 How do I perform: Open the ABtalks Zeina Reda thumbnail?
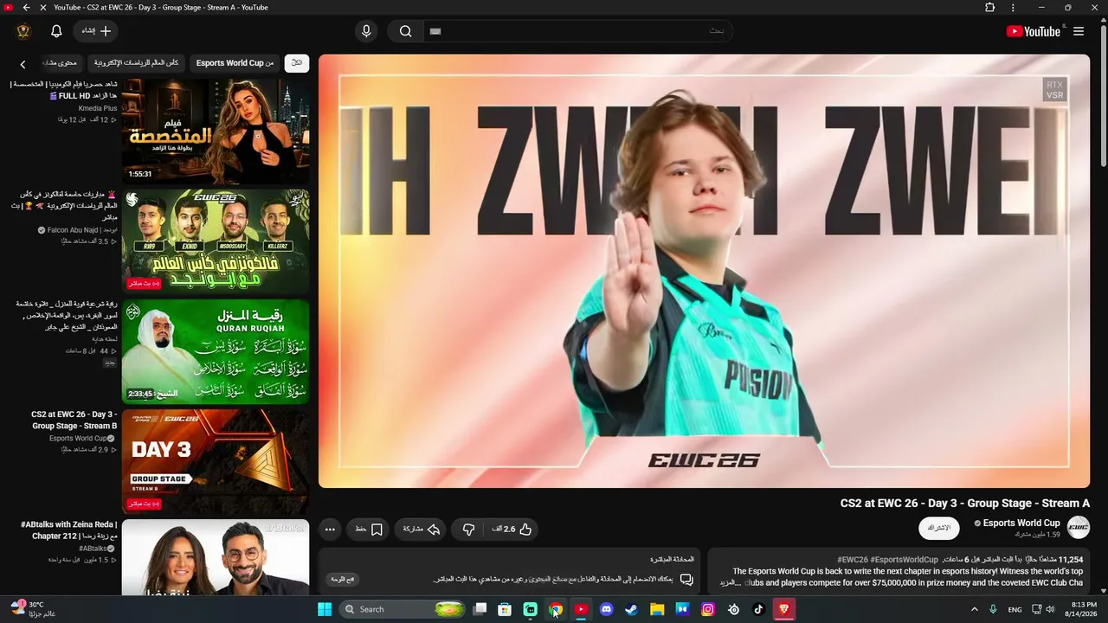coord(216,557)
